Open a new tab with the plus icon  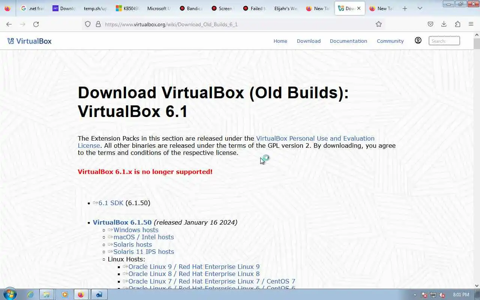click(x=405, y=8)
